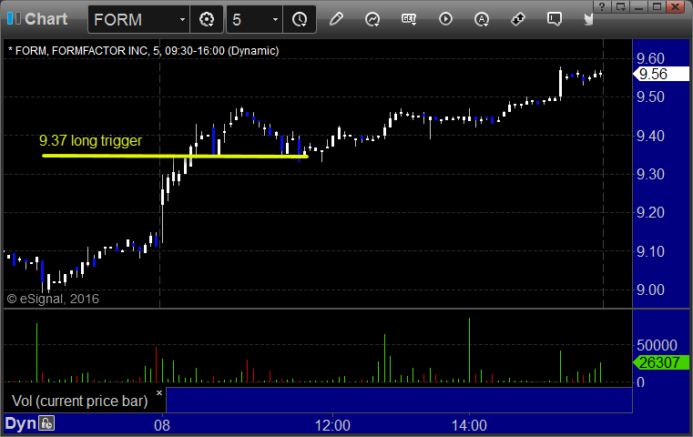Click the Chart window title label
The width and height of the screenshot is (693, 437).
point(46,19)
